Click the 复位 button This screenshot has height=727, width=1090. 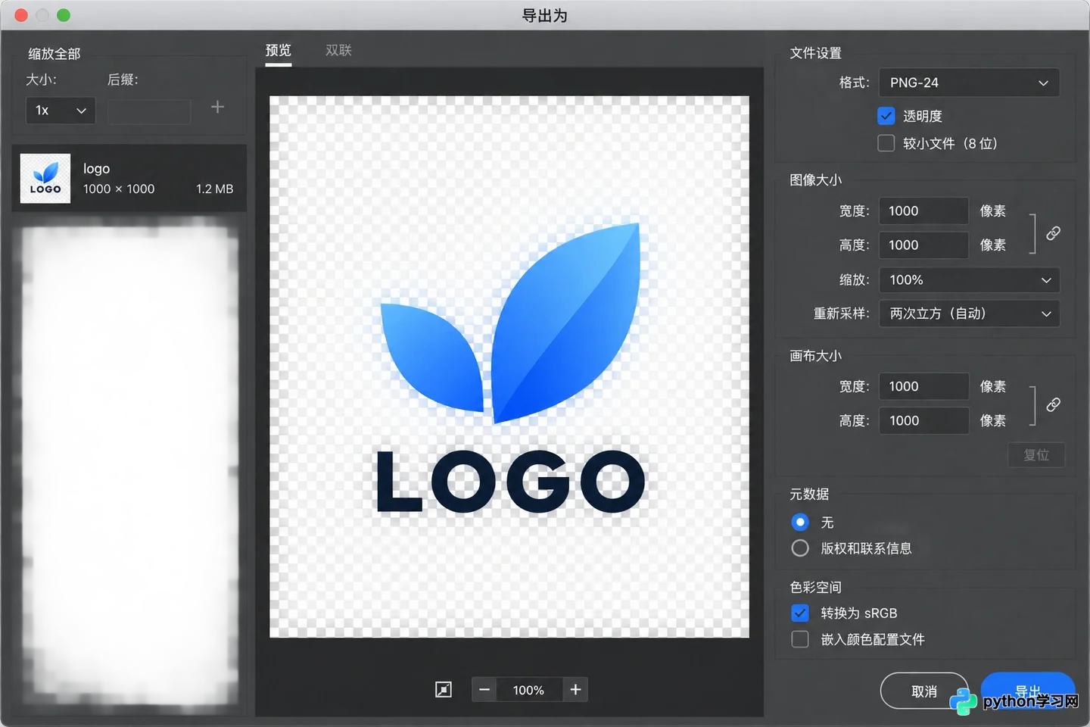tap(1036, 455)
